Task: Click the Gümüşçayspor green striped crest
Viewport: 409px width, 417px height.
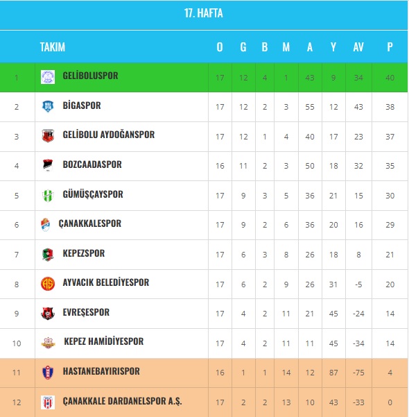Action: click(x=48, y=196)
